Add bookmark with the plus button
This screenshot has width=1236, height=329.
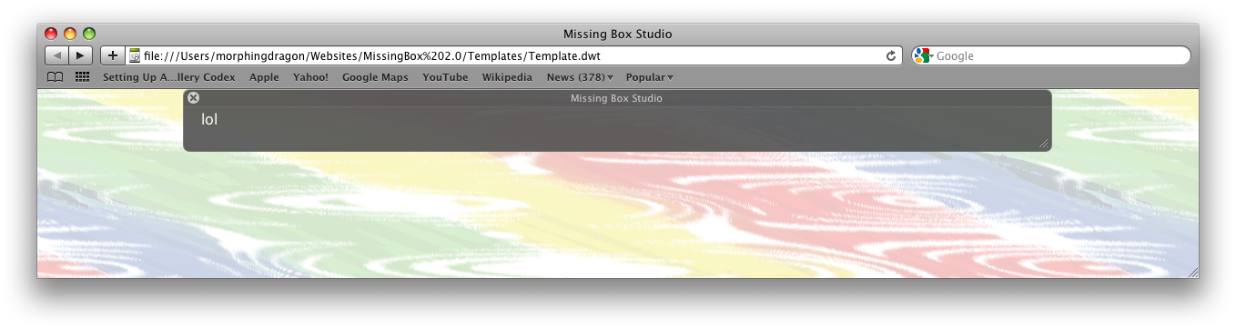112,55
